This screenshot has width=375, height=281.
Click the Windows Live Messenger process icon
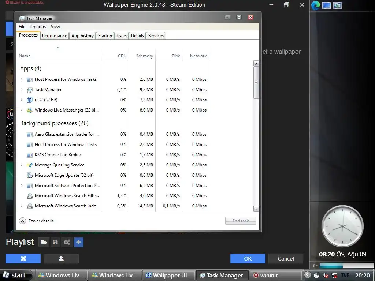pos(29,110)
